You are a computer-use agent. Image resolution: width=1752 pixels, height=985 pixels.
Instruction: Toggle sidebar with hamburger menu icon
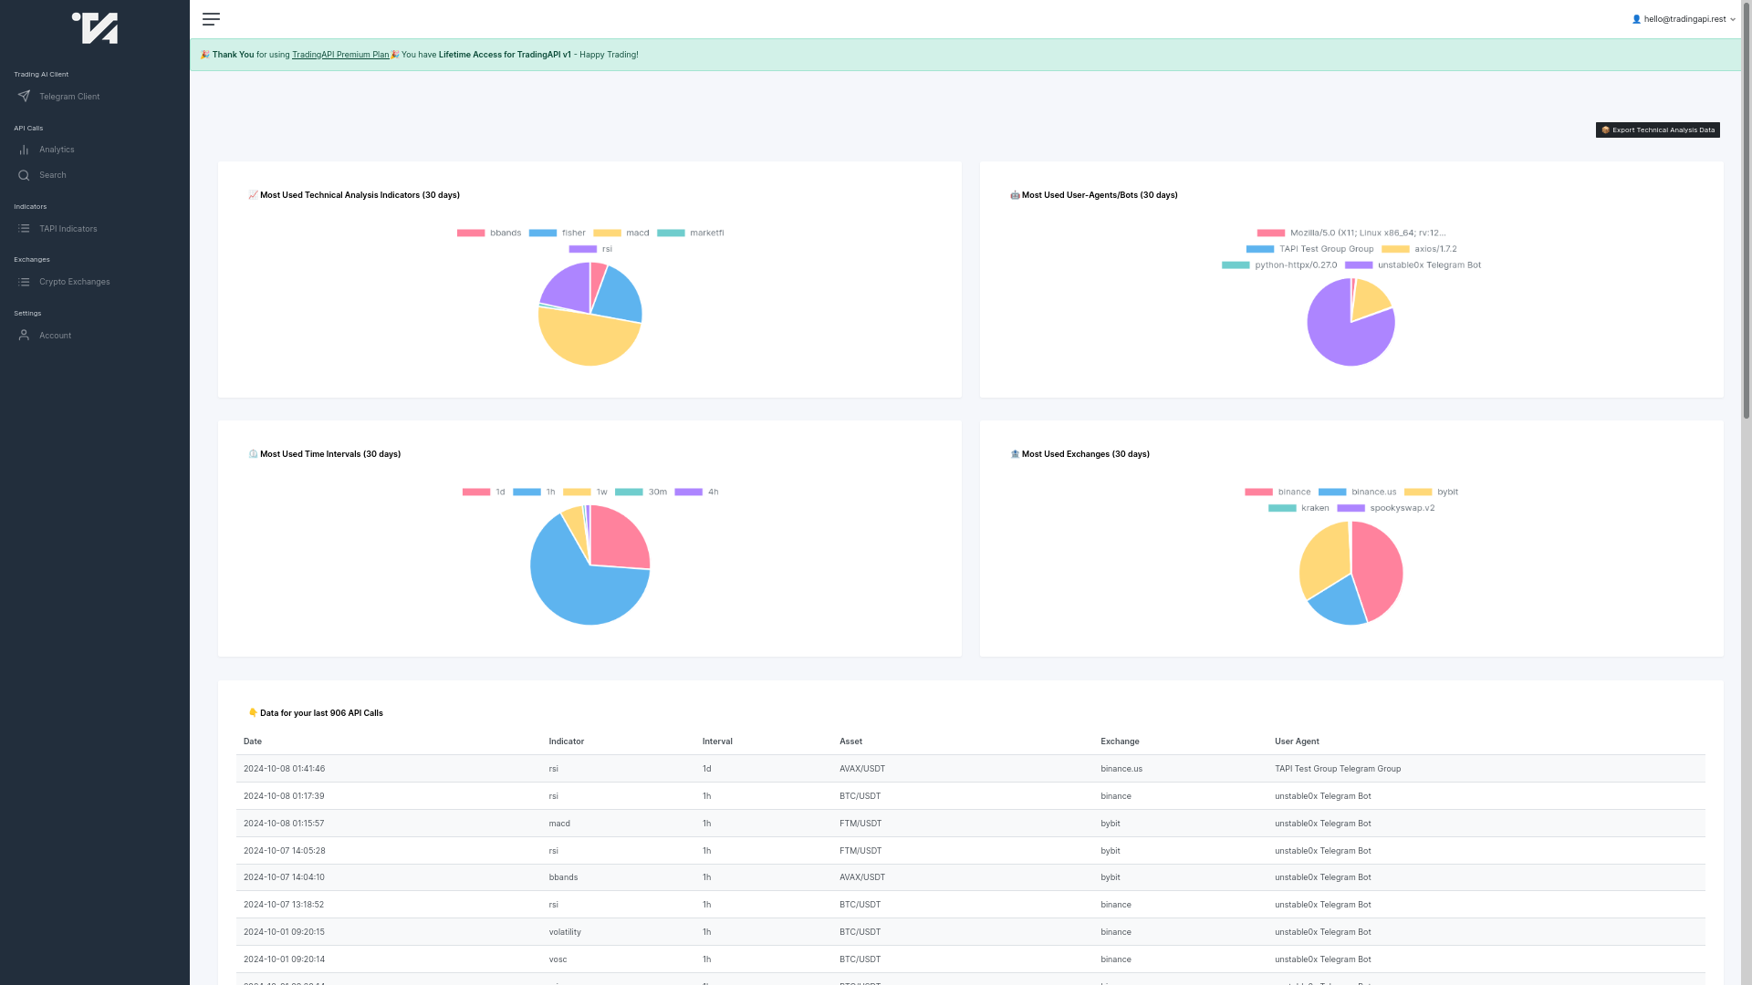(x=211, y=19)
